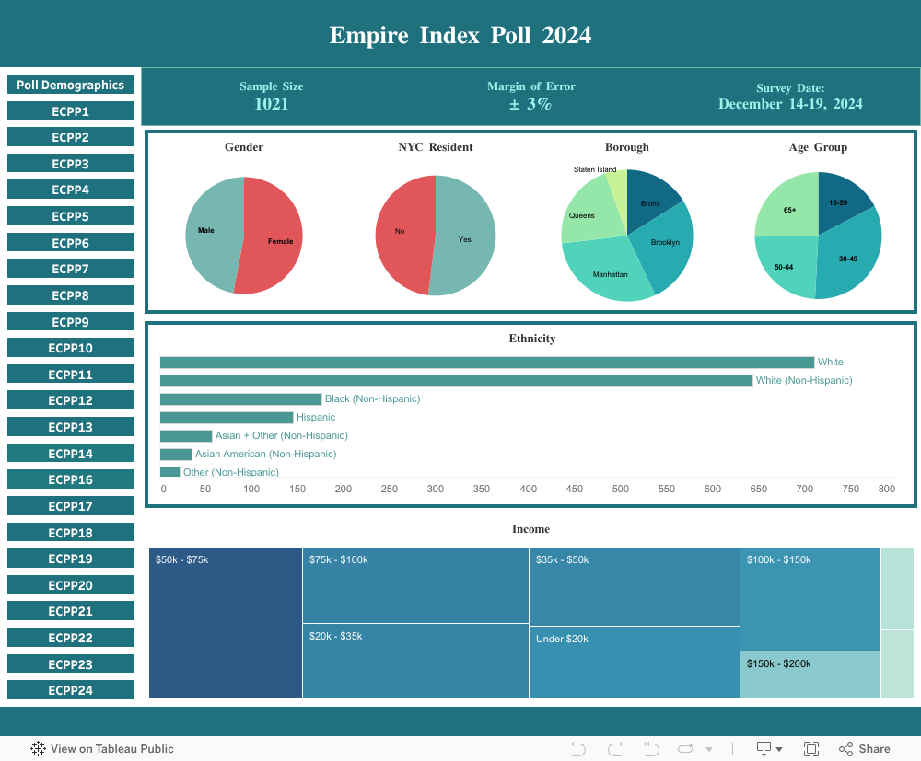Switch to the Poll Demographics tab
Viewport: 921px width, 761px height.
pyautogui.click(x=70, y=85)
